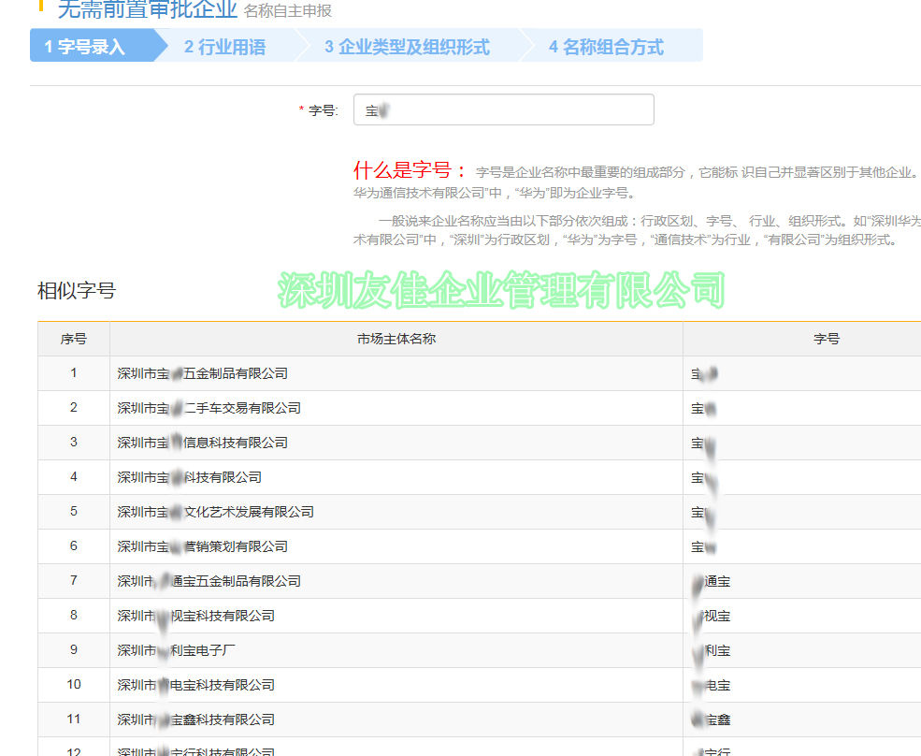This screenshot has width=921, height=756.
Task: Choose the 营销策划有限公司 row
Action: (x=203, y=546)
